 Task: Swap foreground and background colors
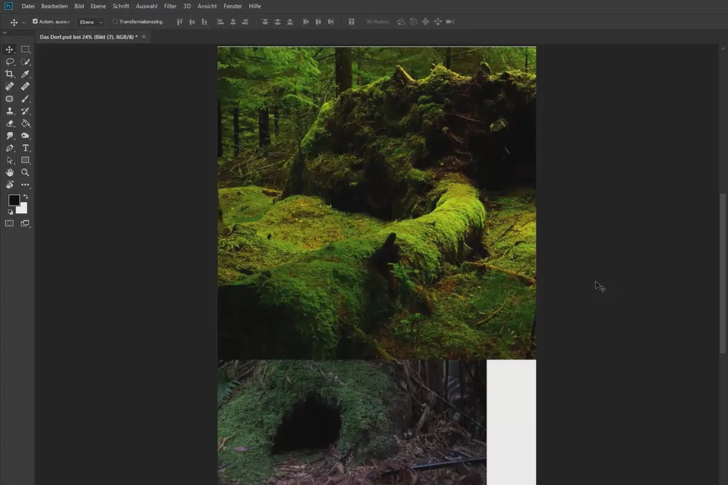coord(25,197)
